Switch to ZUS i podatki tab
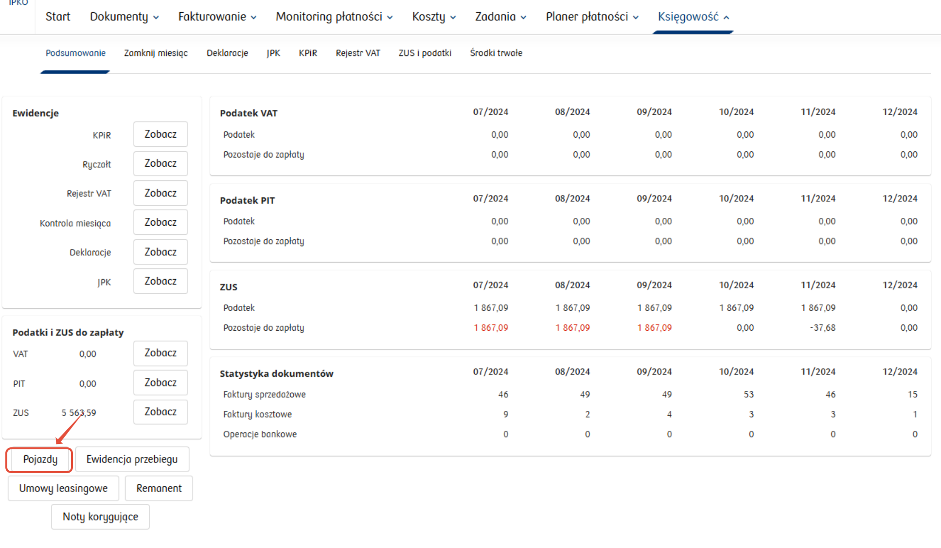This screenshot has width=941, height=548. click(425, 53)
